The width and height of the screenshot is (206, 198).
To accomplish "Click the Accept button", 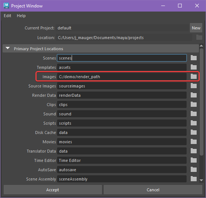I will click(53, 190).
